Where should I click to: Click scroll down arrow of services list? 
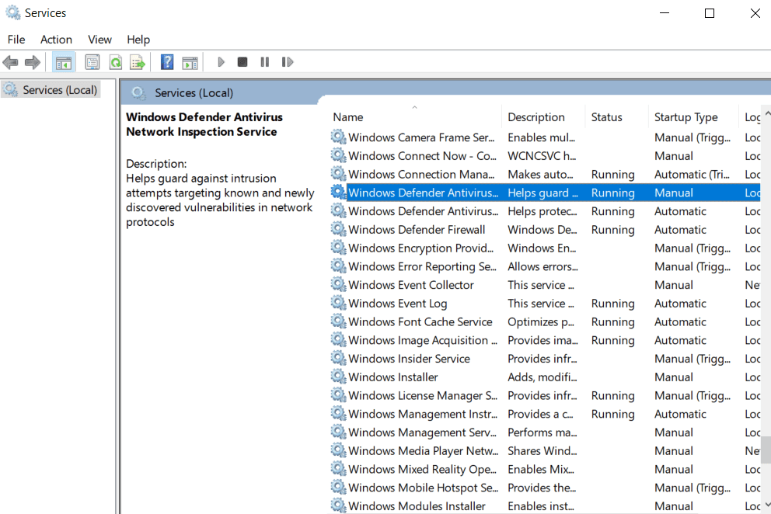(x=766, y=504)
